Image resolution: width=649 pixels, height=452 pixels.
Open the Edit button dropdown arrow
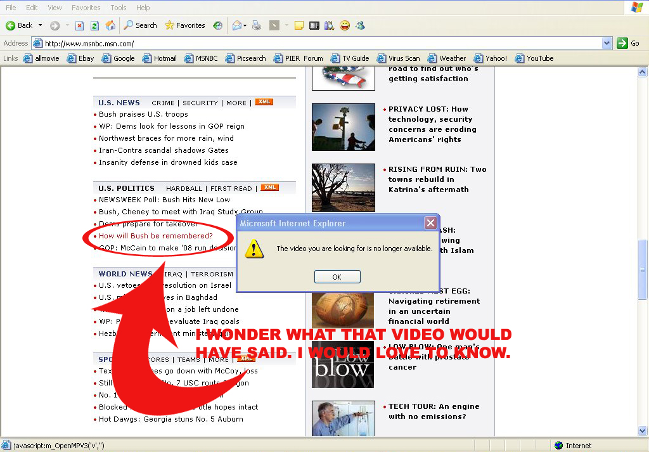point(286,25)
